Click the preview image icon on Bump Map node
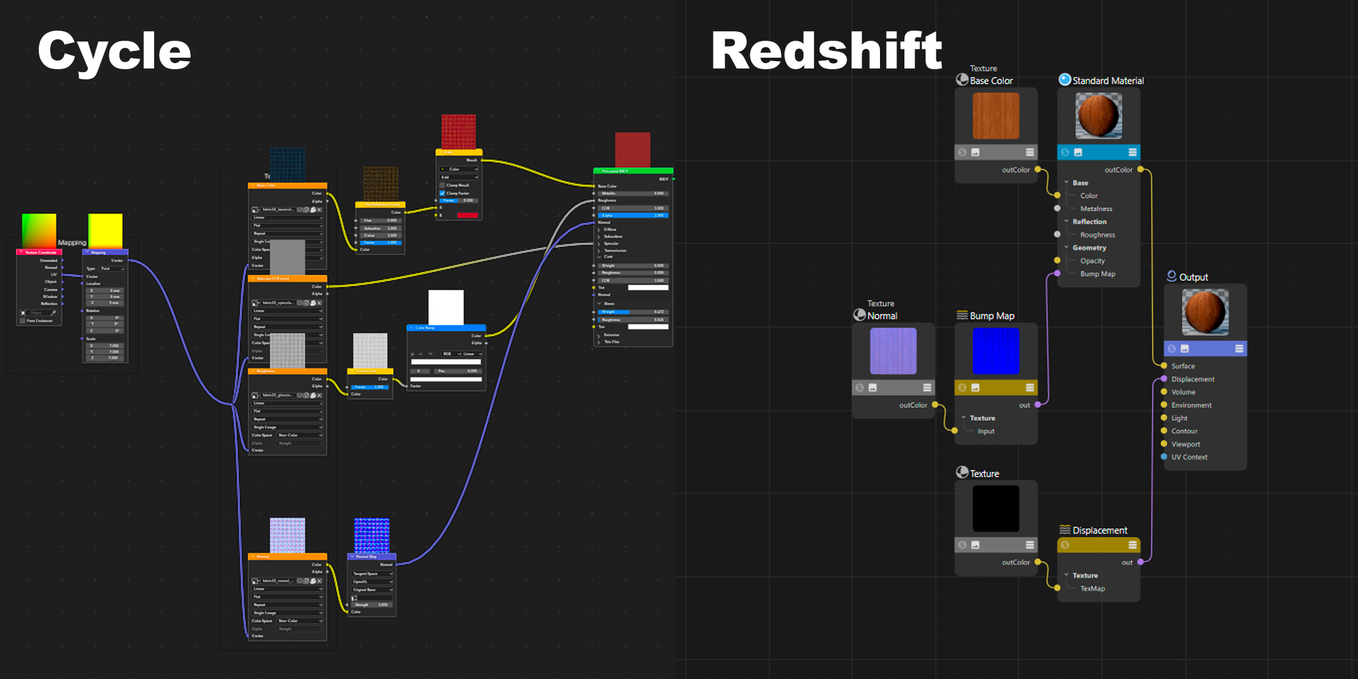Image resolution: width=1358 pixels, height=679 pixels. coord(975,388)
